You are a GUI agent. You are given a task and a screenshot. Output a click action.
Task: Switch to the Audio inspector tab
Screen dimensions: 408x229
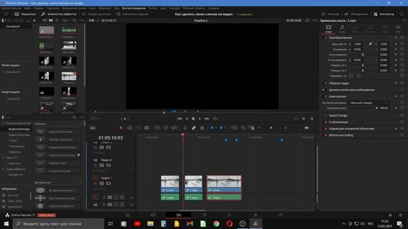click(342, 29)
